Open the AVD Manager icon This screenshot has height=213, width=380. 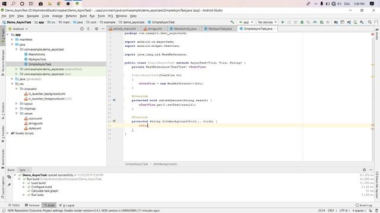(355, 22)
